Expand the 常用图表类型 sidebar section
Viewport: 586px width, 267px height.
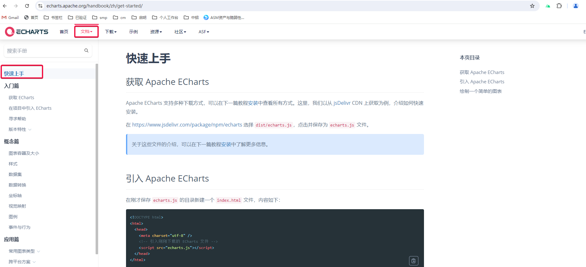tap(24, 251)
